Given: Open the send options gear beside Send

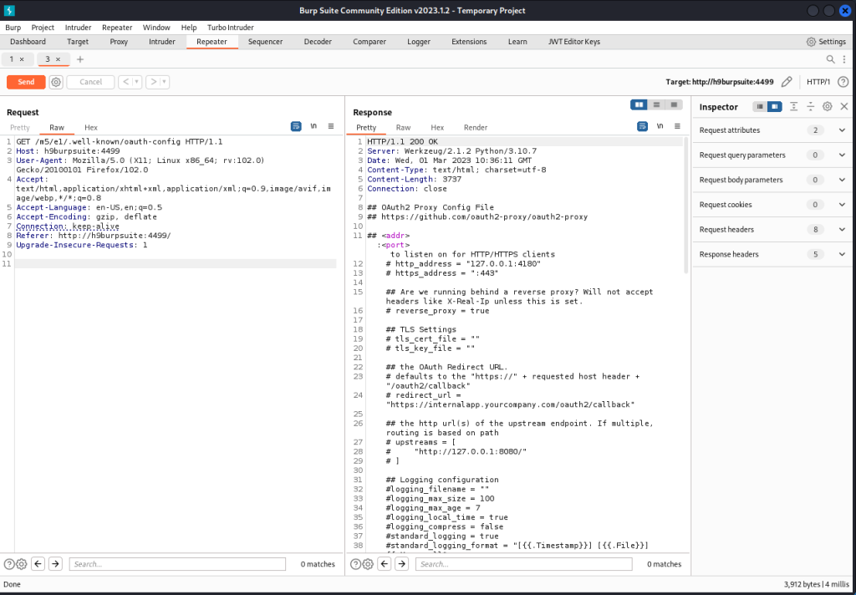Looking at the screenshot, I should click(x=56, y=82).
